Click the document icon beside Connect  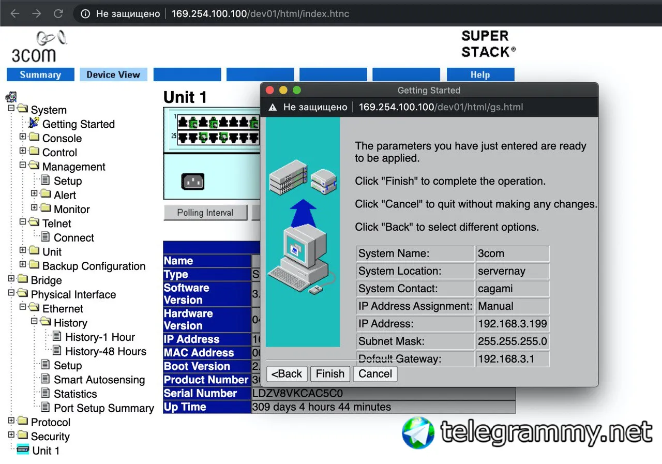[46, 237]
